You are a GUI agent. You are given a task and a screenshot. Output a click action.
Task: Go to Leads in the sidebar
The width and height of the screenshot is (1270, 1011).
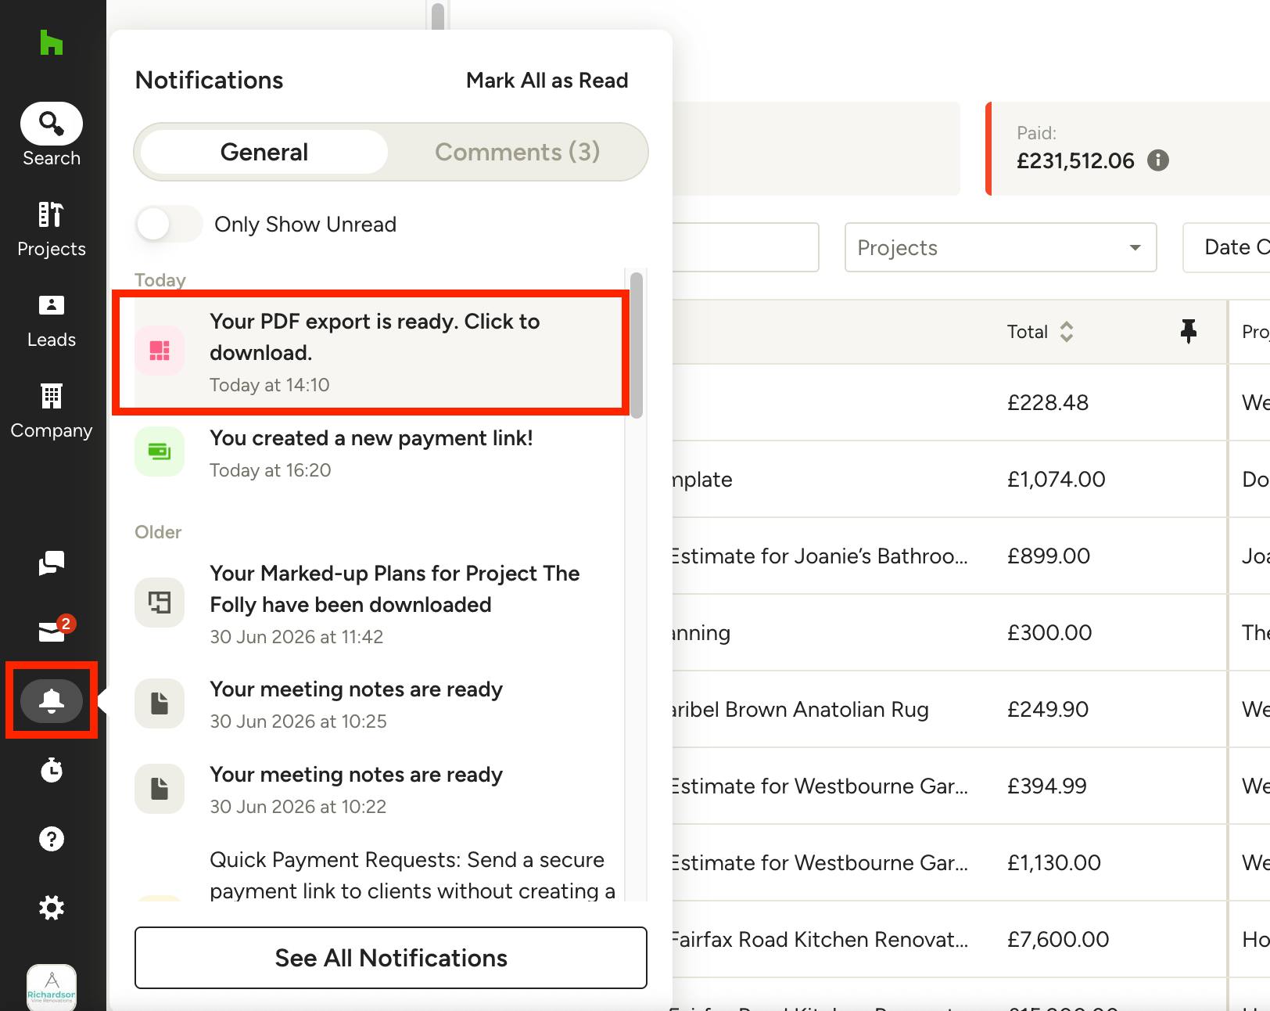(52, 305)
